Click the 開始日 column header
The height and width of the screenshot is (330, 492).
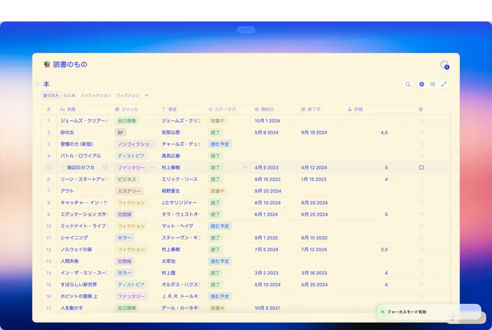point(264,109)
